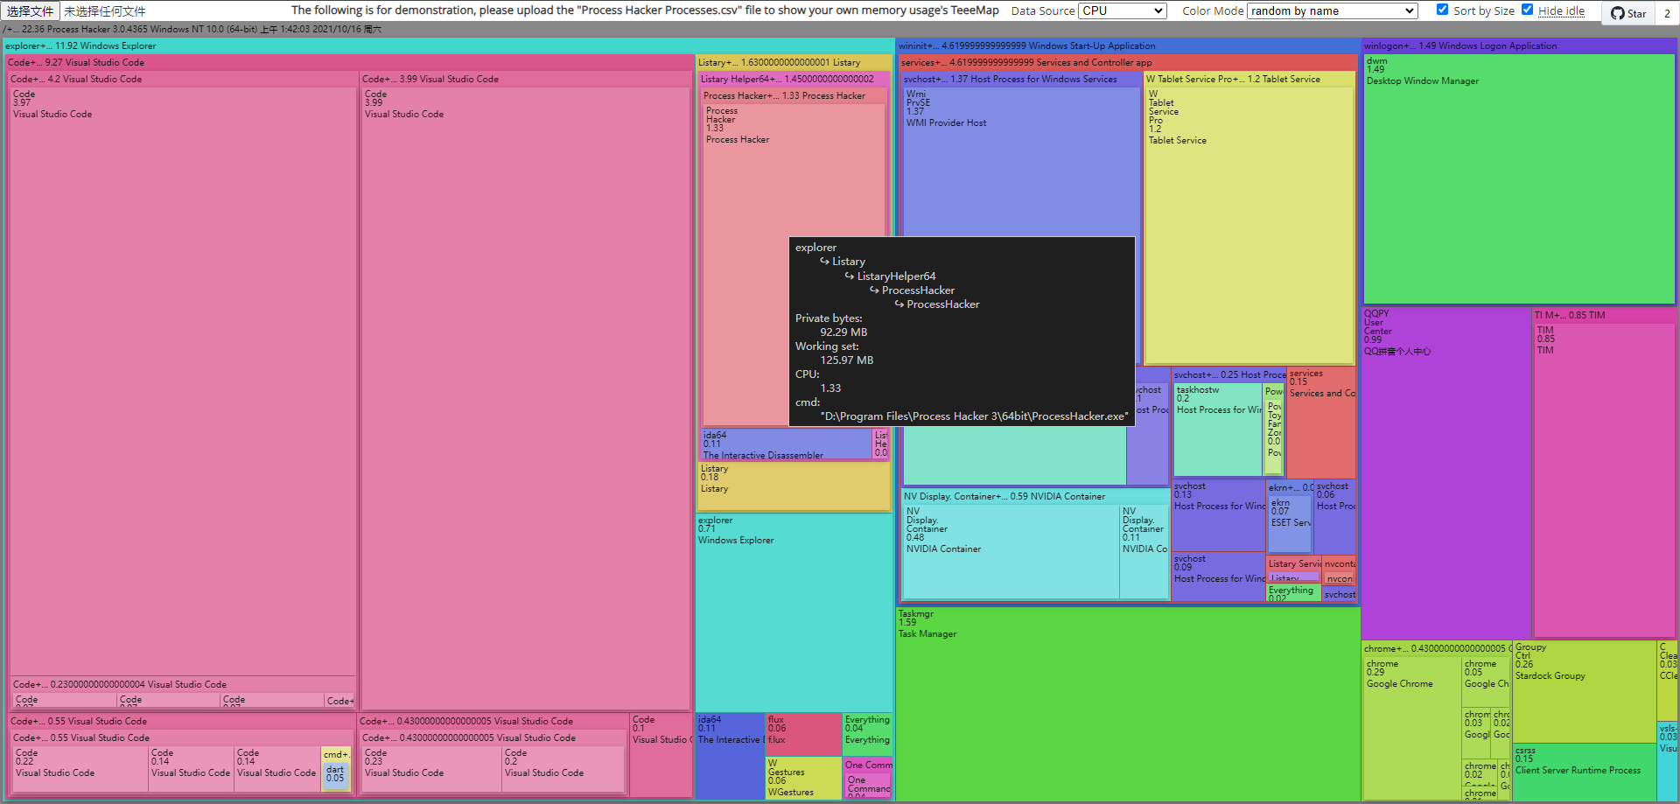Select the services 4.62 Services and Controller header
The height and width of the screenshot is (804, 1680).
[x=1127, y=62]
